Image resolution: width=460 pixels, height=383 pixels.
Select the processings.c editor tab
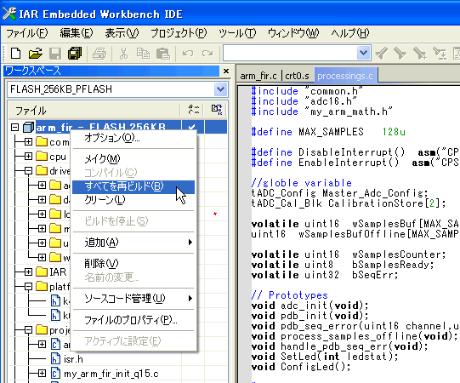(x=345, y=76)
